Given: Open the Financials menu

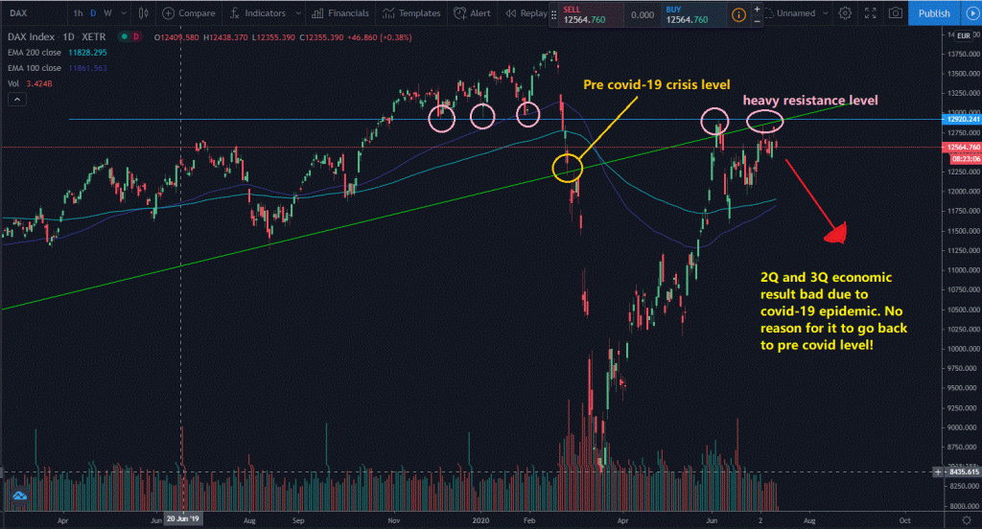Looking at the screenshot, I should (x=341, y=13).
